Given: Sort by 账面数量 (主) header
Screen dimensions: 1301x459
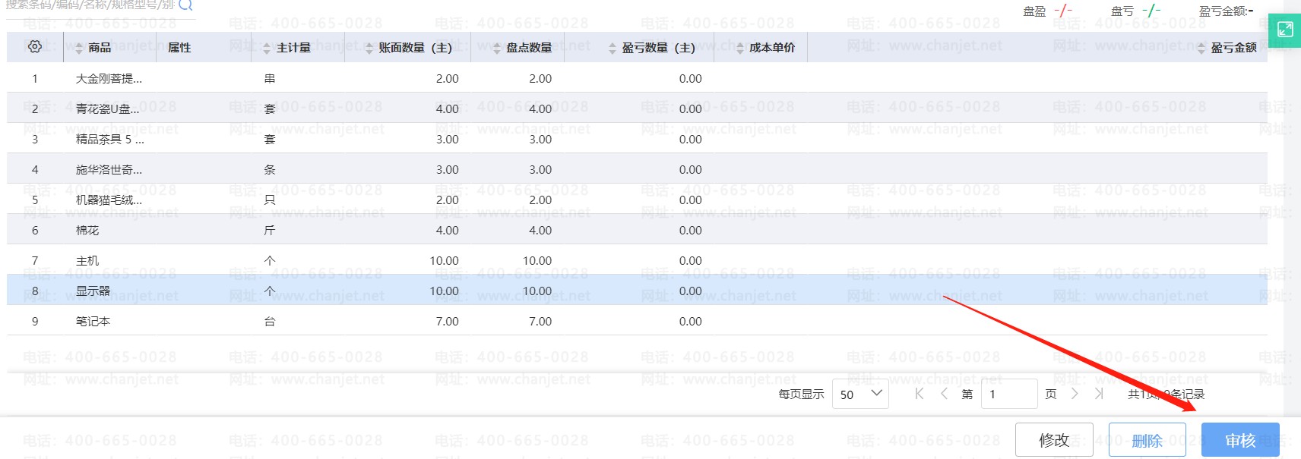Looking at the screenshot, I should coord(409,48).
